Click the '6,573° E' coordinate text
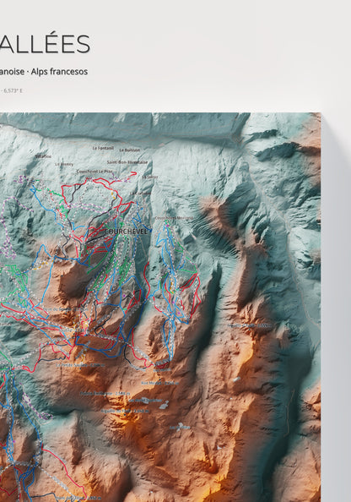 13,90
